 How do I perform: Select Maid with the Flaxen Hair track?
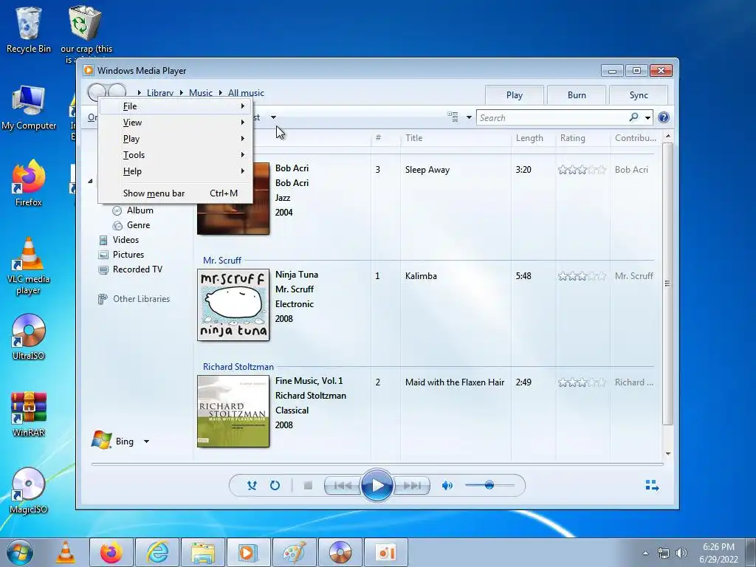pos(455,382)
